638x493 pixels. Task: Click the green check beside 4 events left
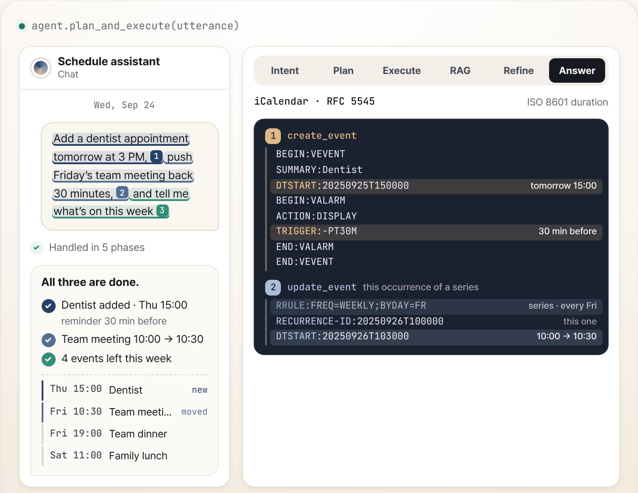coord(49,359)
